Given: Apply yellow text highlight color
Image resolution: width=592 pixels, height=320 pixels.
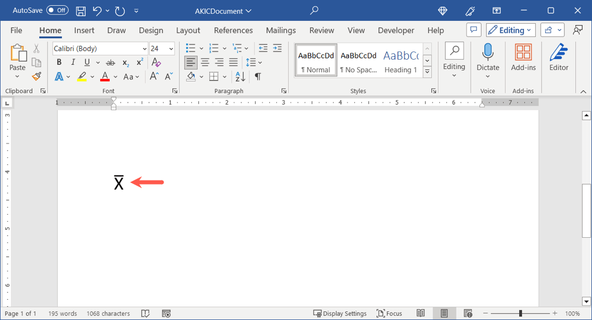Looking at the screenshot, I should click(82, 77).
